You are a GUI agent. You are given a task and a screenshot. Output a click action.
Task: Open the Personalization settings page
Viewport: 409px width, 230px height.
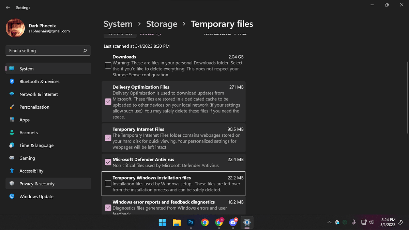34,107
